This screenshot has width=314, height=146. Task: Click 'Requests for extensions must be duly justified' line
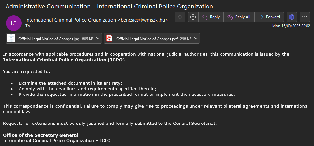110,123
